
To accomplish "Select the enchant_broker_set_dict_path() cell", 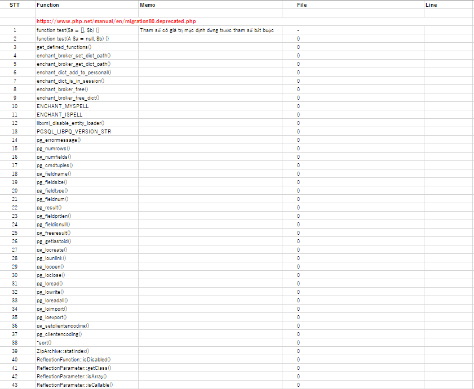I will 73,56.
